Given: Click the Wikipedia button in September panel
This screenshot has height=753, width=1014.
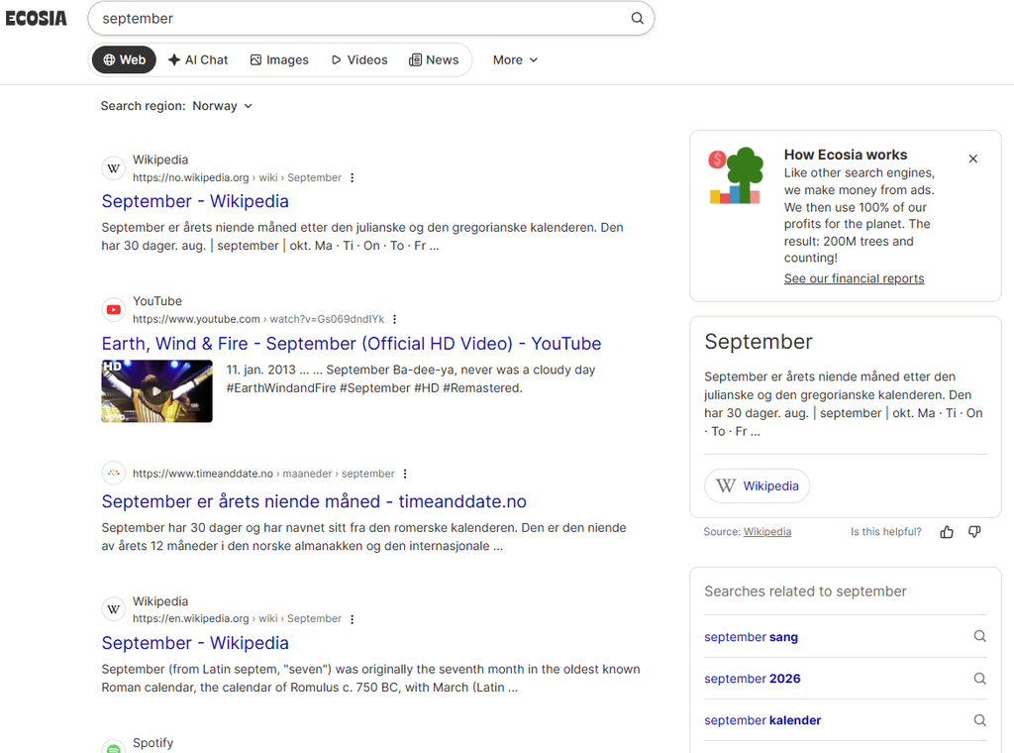Looking at the screenshot, I should click(x=757, y=485).
